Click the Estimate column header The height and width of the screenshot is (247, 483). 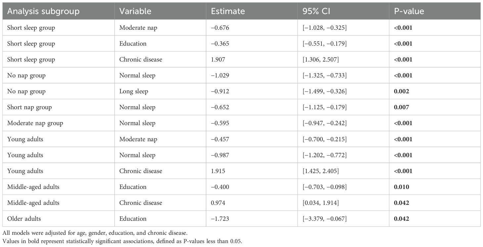228,11
